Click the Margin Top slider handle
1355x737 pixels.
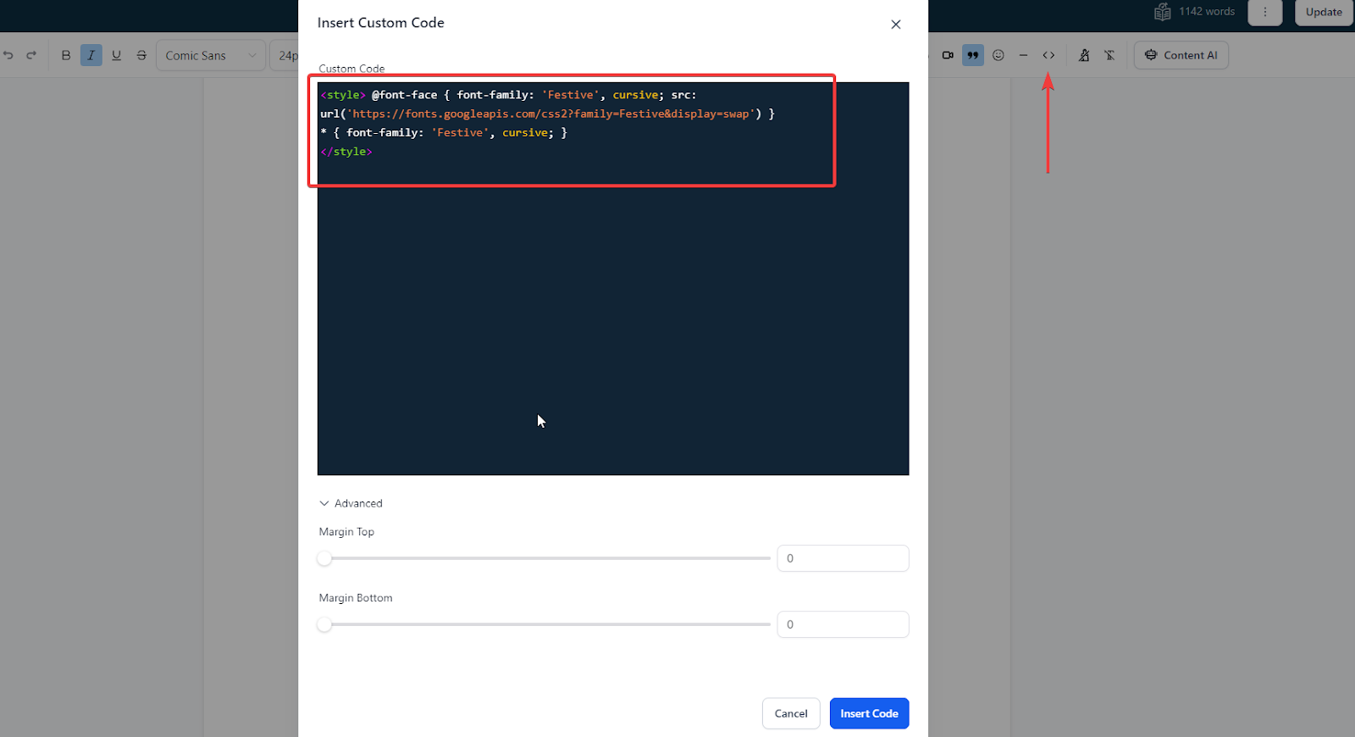[x=324, y=558]
